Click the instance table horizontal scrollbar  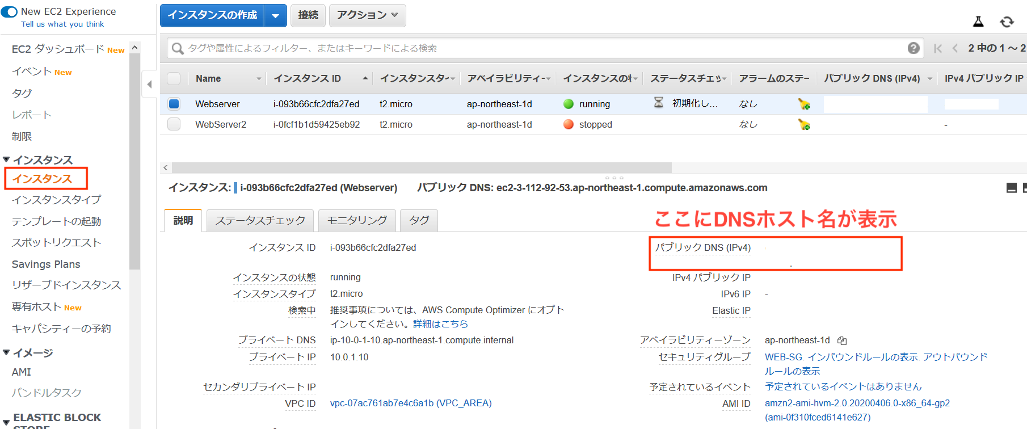coord(422,167)
